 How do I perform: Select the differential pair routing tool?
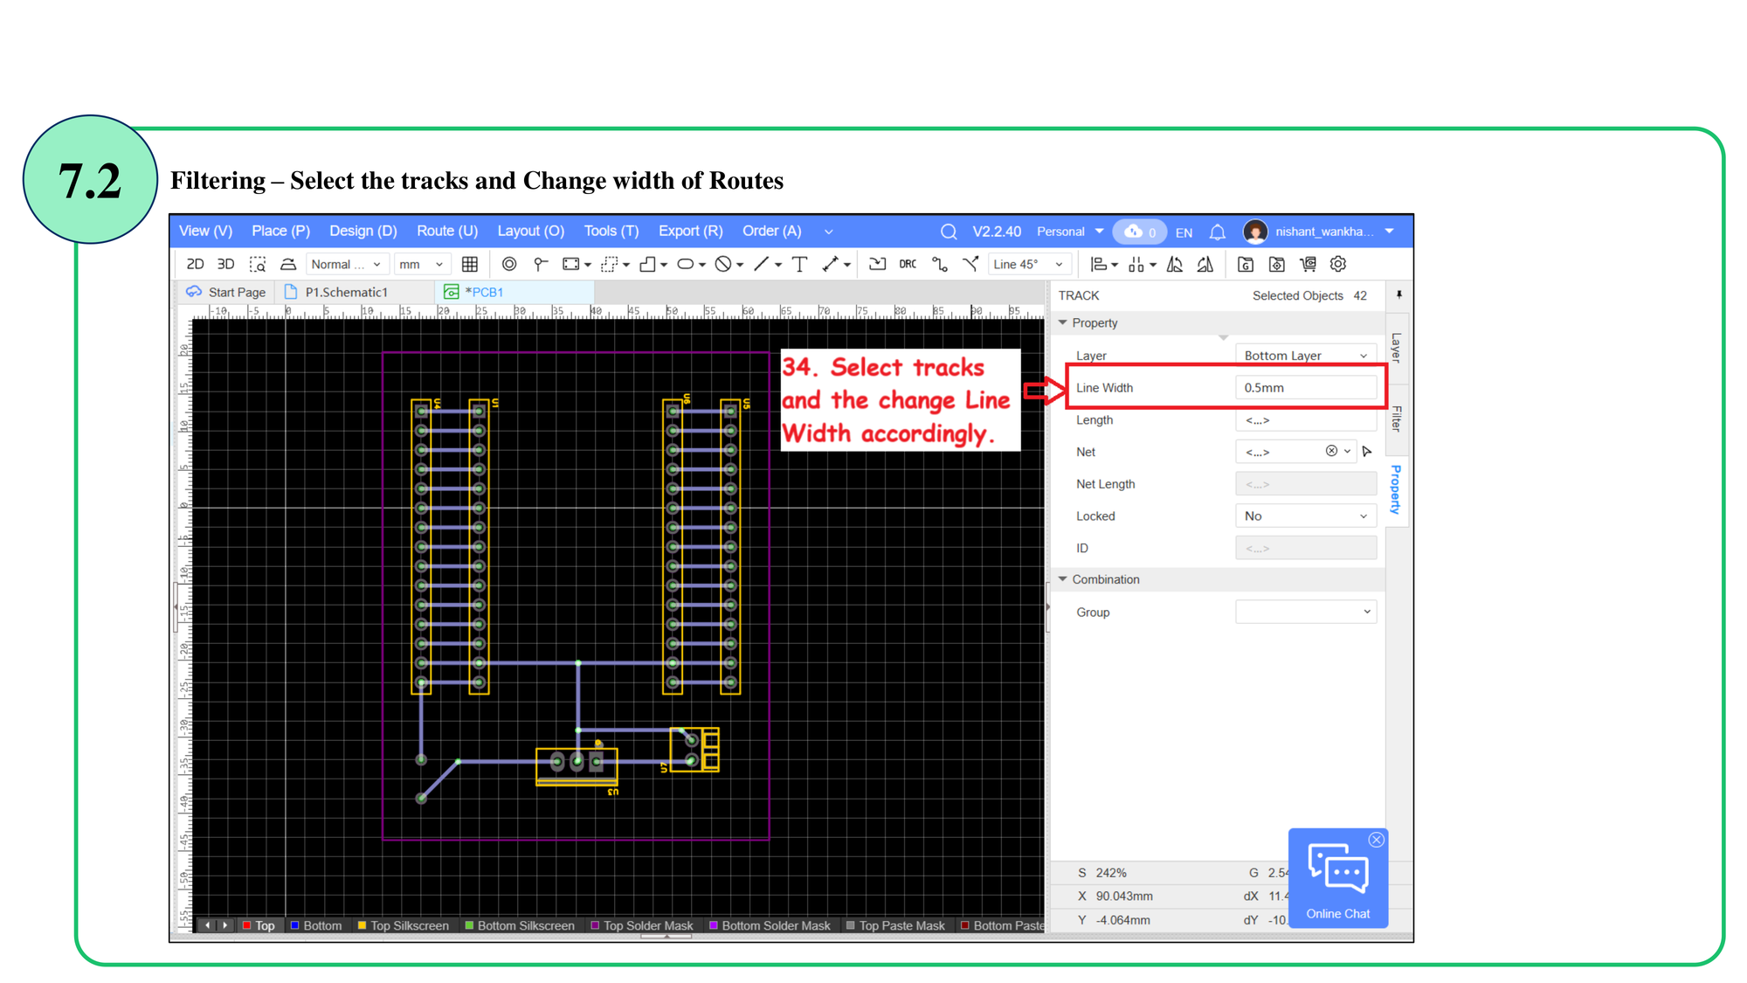pos(970,264)
